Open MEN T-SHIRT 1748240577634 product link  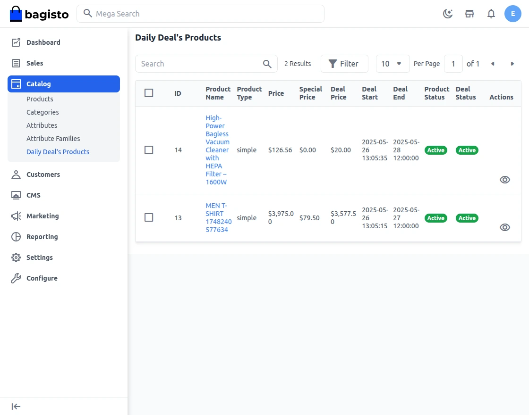pyautogui.click(x=217, y=218)
